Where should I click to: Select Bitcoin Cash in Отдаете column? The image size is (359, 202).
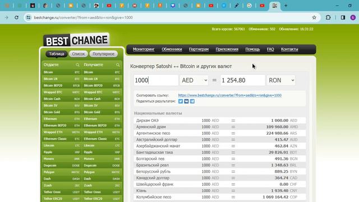click(x=62, y=99)
